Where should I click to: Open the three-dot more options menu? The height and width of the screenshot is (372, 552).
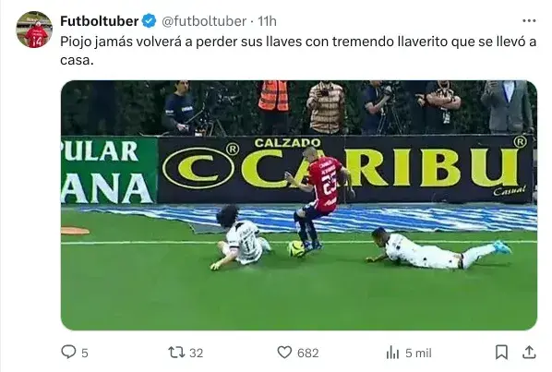tap(529, 21)
